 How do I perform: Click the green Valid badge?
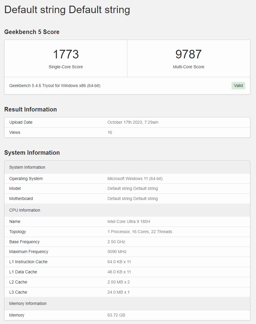[238, 86]
